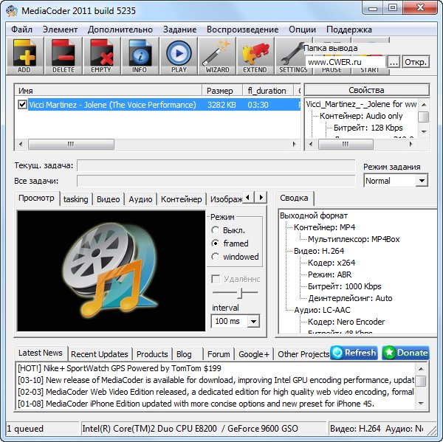Click the Имя column header

coord(109,90)
